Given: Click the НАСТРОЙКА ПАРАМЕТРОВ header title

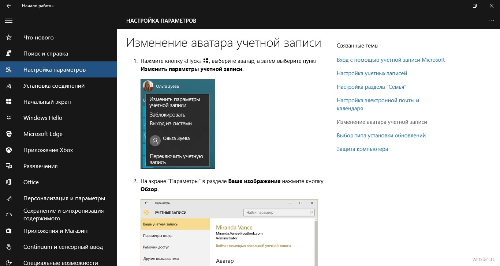Looking at the screenshot, I should [161, 21].
